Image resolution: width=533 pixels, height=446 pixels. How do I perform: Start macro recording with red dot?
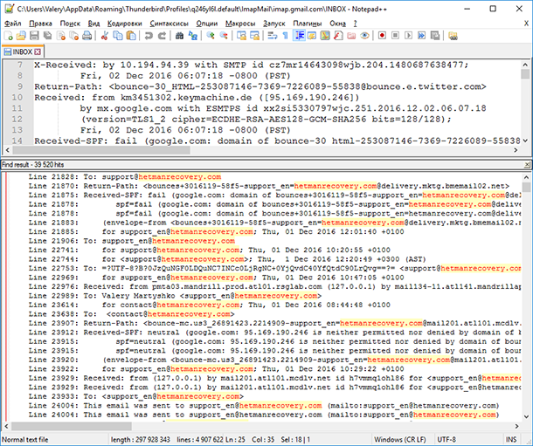[382, 36]
